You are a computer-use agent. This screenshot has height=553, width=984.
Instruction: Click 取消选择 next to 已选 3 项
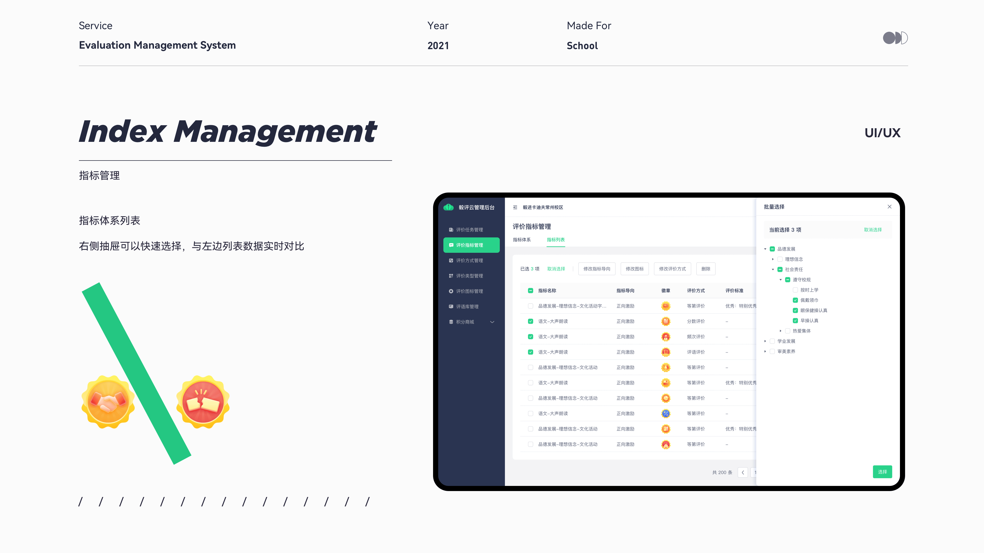coord(556,269)
